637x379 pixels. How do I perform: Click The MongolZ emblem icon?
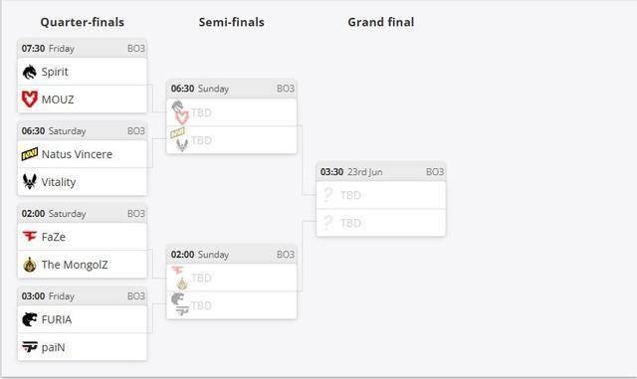click(30, 265)
